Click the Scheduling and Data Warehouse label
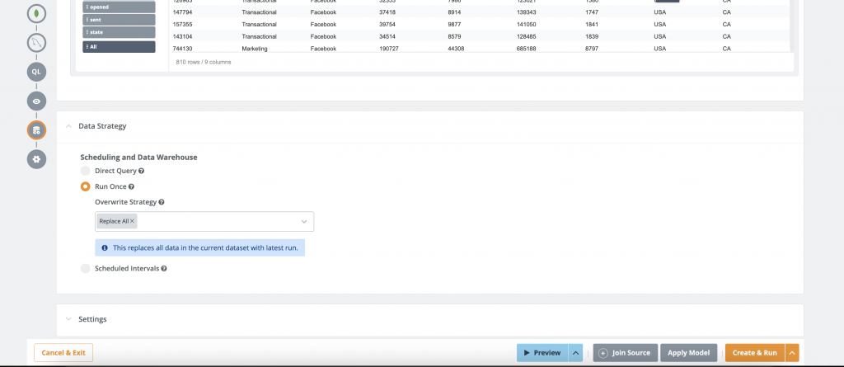Image resolution: width=844 pixels, height=367 pixels. click(x=138, y=158)
